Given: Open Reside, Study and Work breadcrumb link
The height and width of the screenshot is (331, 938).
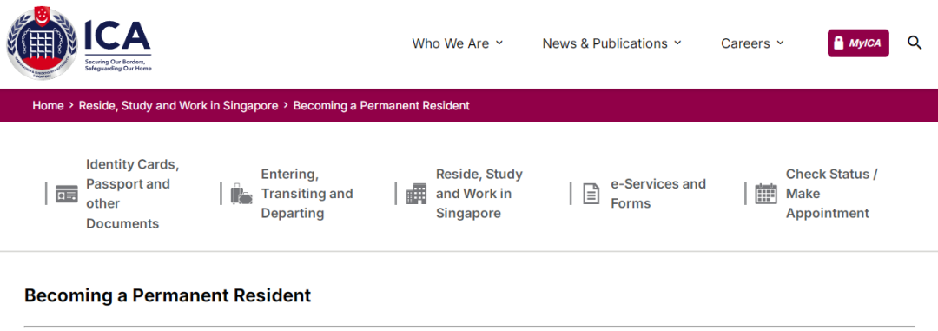Looking at the screenshot, I should tap(178, 105).
